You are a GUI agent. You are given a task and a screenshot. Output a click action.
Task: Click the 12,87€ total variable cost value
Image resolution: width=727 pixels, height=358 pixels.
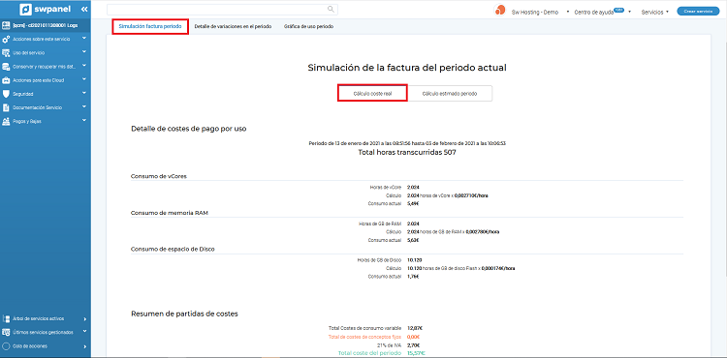pos(415,328)
